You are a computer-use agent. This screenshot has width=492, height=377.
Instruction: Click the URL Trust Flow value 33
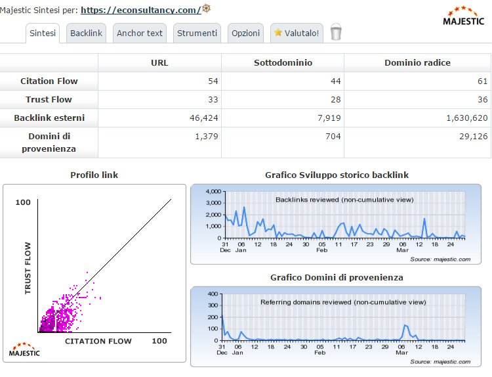click(213, 100)
